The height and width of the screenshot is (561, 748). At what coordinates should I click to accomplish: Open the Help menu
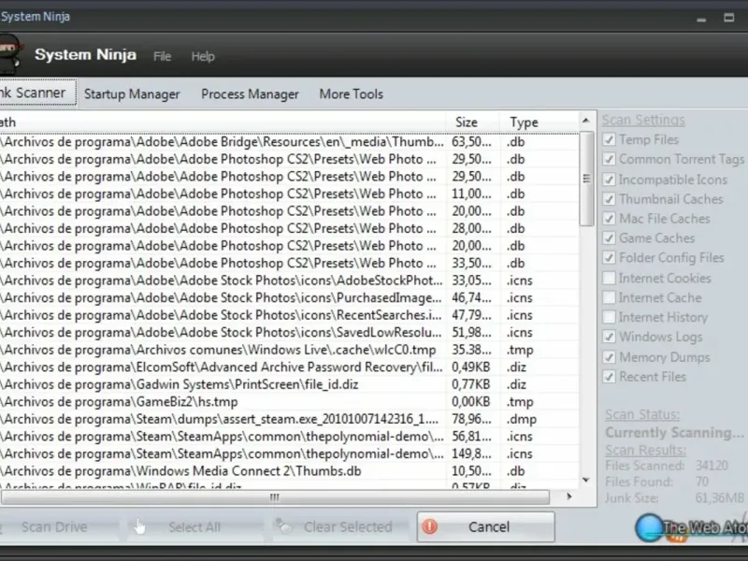203,56
